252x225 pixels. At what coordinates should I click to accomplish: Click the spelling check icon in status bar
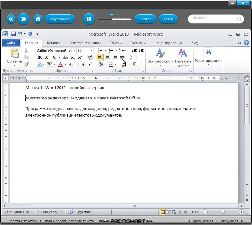pos(70,212)
